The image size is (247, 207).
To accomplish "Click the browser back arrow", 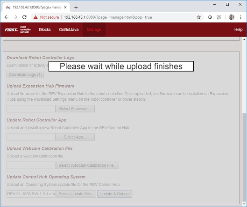I will (x=7, y=17).
